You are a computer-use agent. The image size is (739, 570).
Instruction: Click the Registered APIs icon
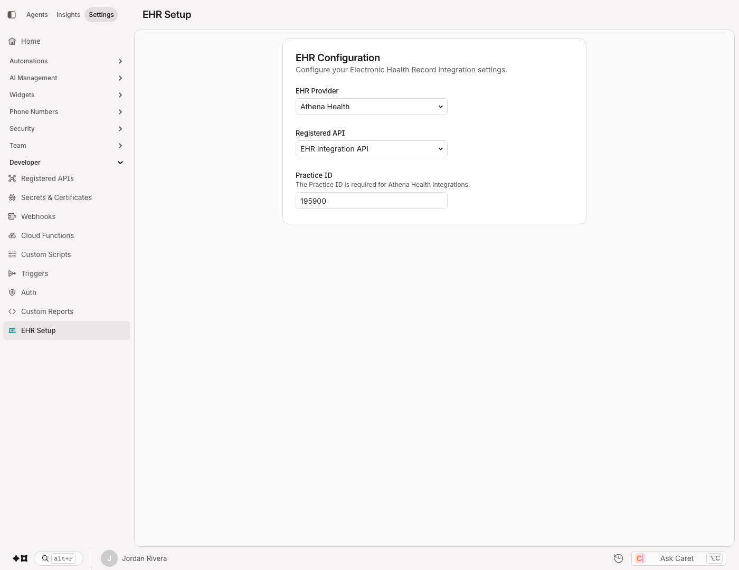click(12, 178)
